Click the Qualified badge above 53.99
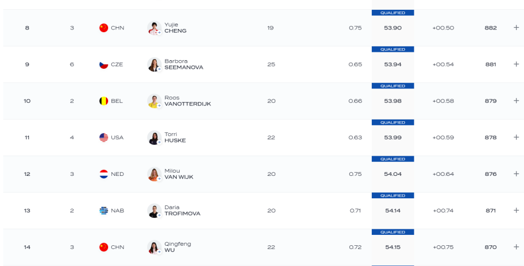This screenshot has height=266, width=524. [392, 122]
